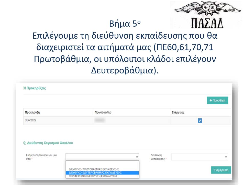Click the 'Βήμα 5ο' title text
The height and width of the screenshot is (185, 243).
[x=125, y=24]
